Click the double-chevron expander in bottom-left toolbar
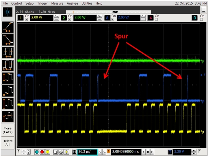This screenshot has width=208, height=156. pos(29,152)
